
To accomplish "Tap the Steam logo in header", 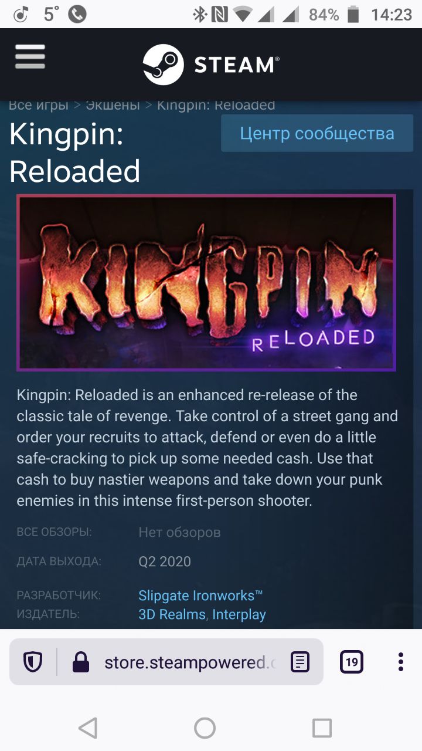I will (212, 65).
